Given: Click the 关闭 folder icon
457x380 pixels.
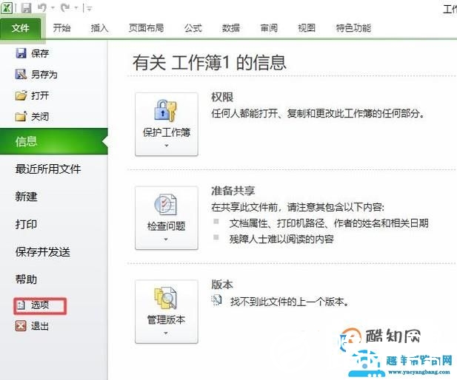Looking at the screenshot, I should tap(21, 116).
